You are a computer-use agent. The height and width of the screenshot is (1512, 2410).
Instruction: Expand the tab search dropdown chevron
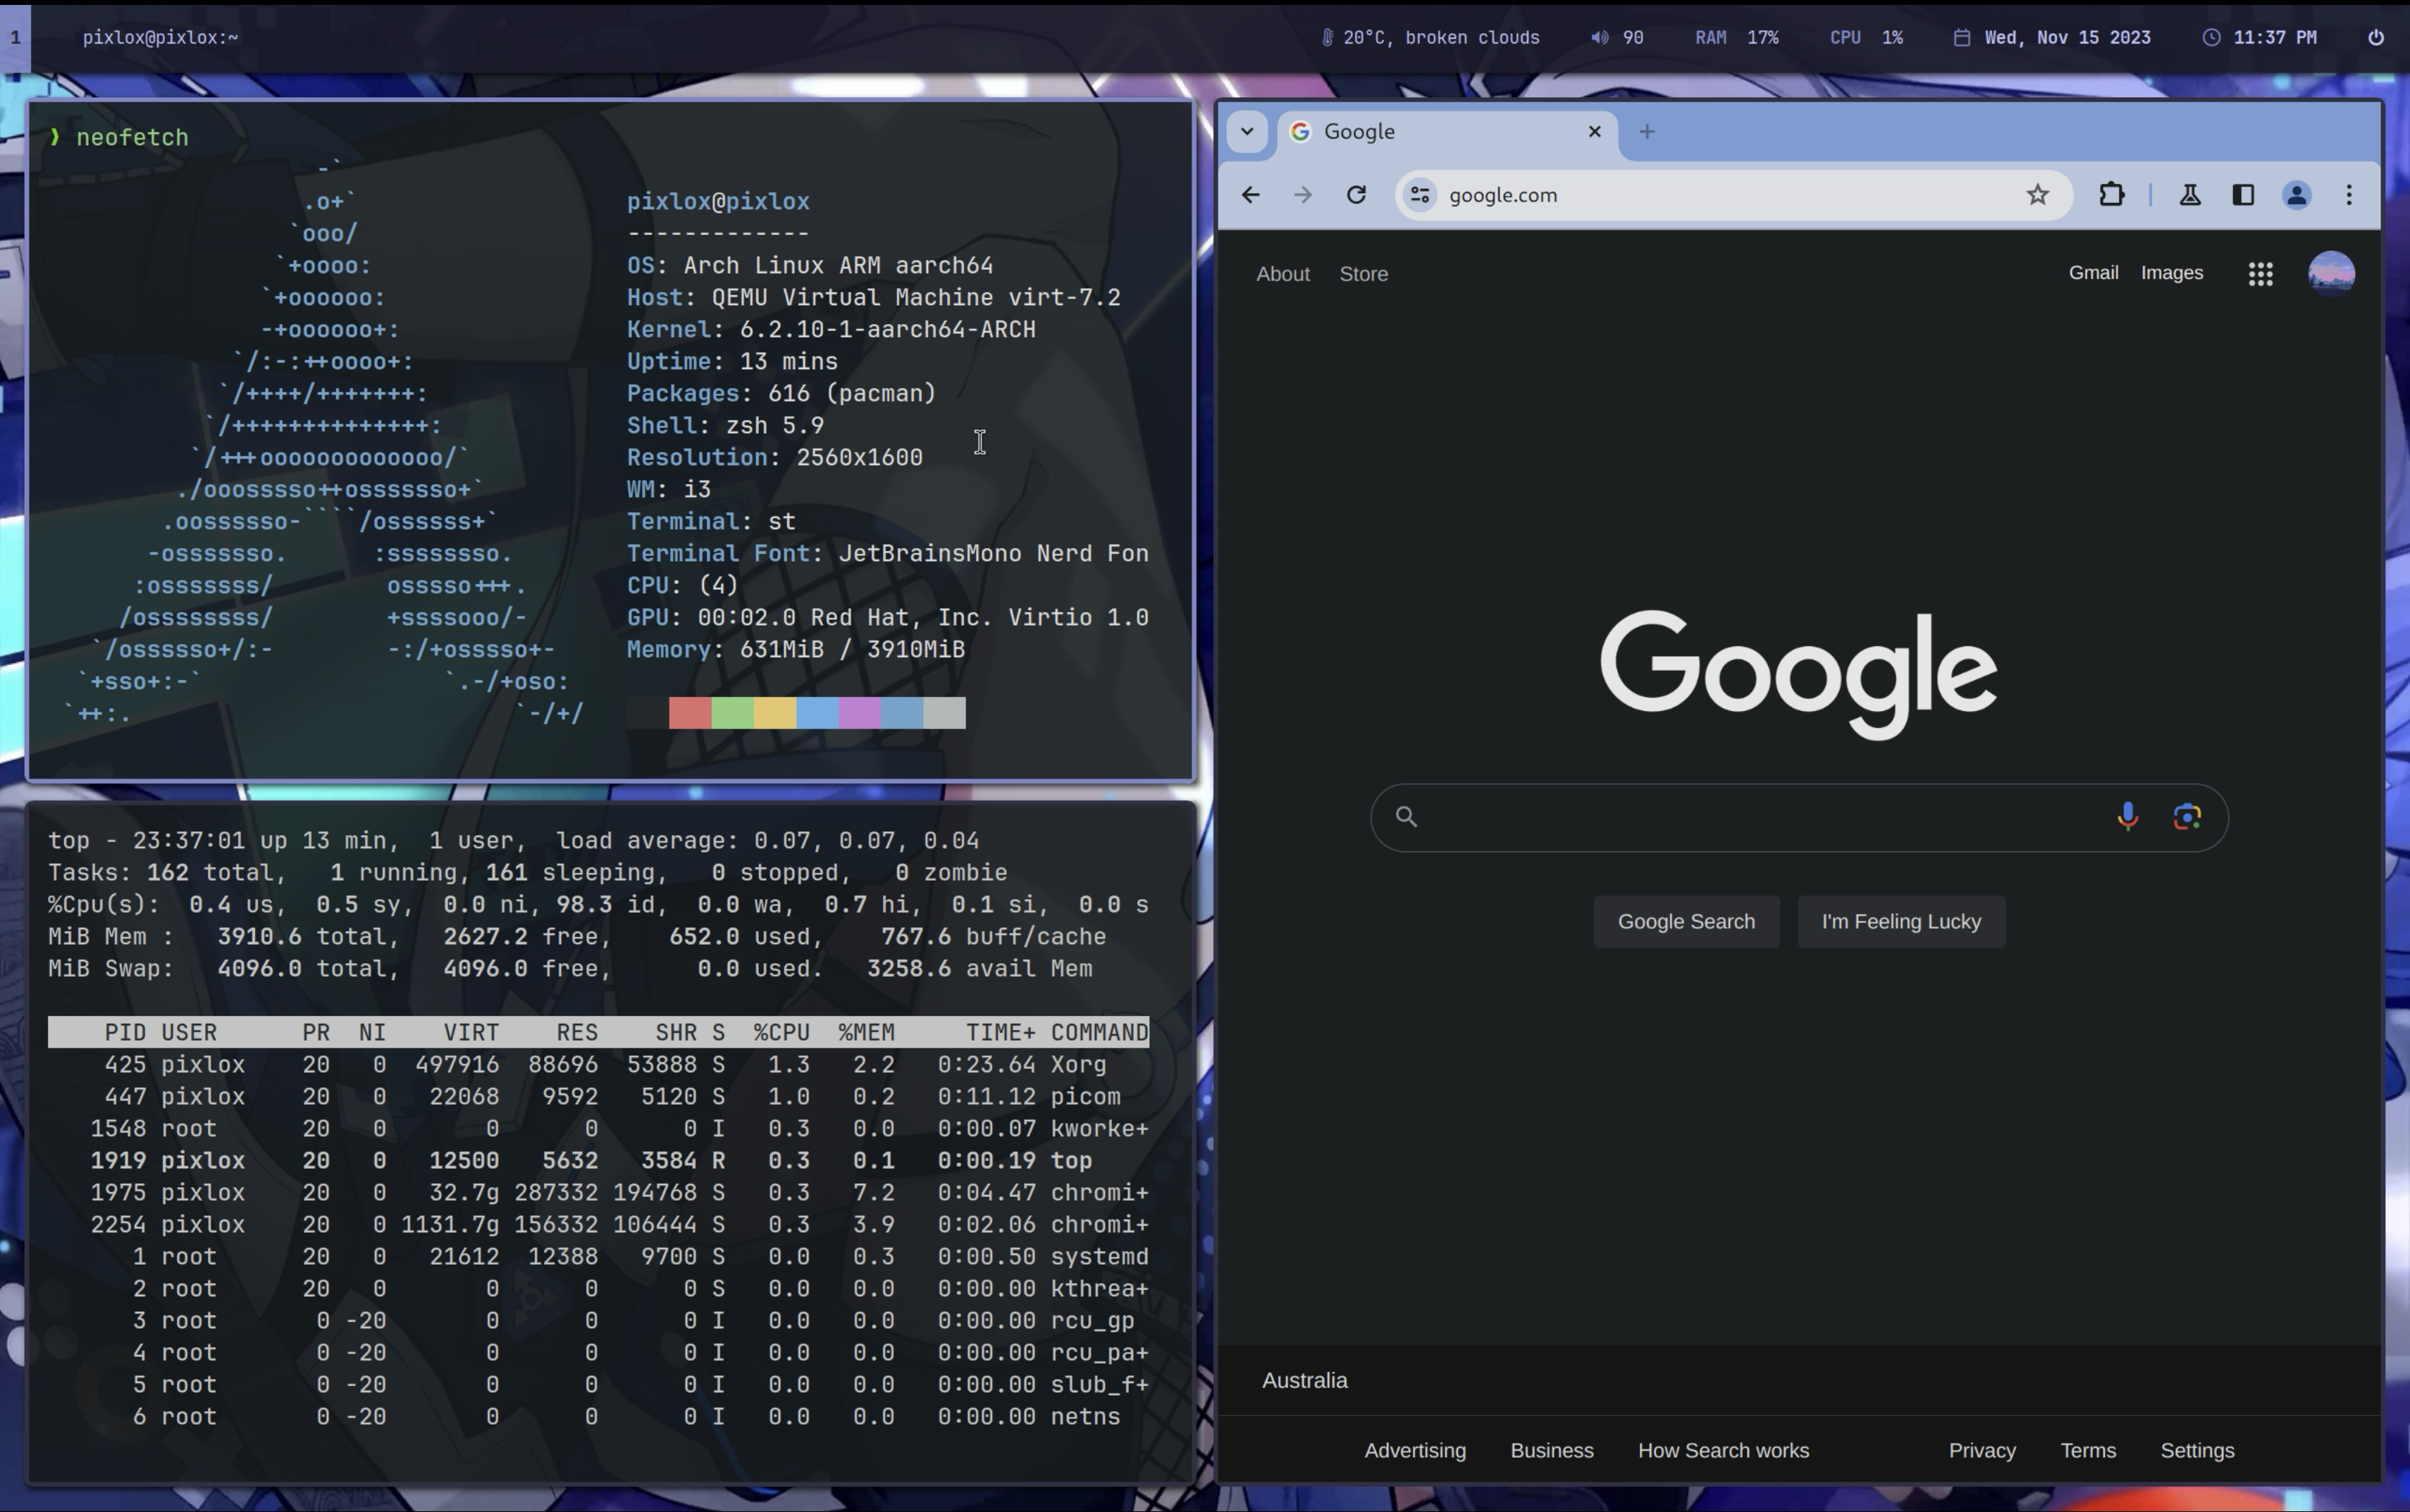coord(1247,131)
